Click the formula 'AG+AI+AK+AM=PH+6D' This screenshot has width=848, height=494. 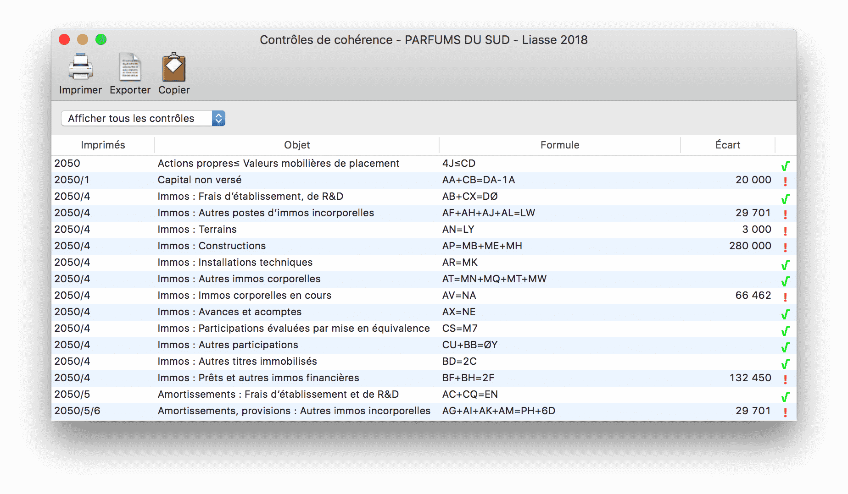click(499, 411)
